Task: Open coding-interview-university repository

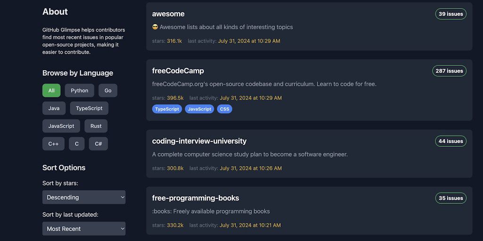Action: (x=199, y=141)
